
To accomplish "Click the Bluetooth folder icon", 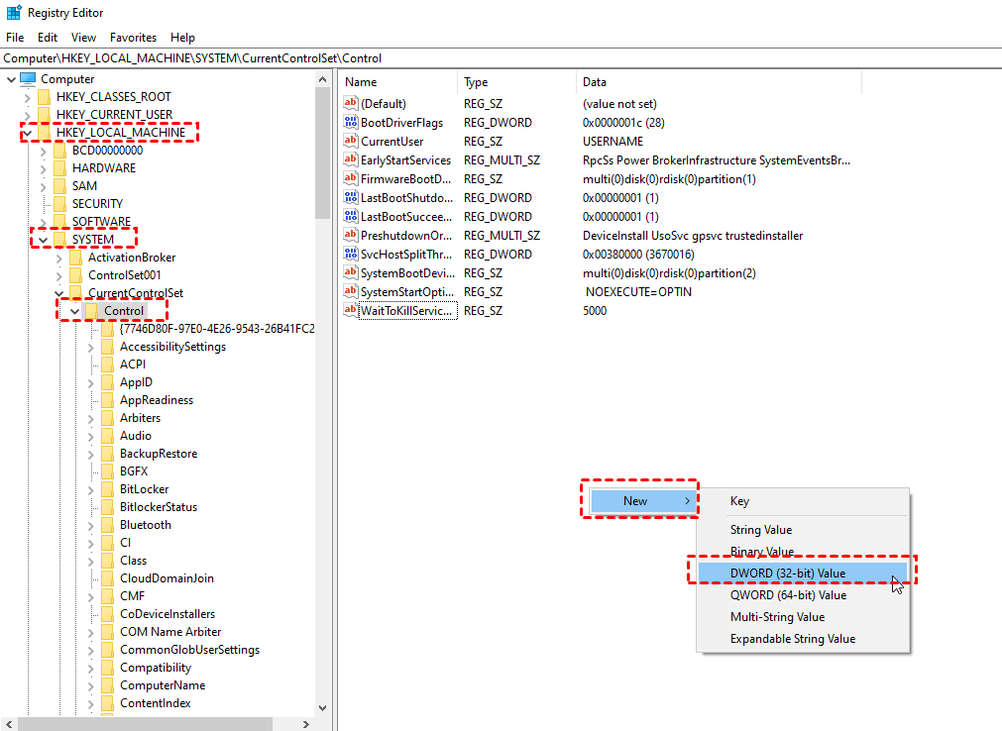I will point(108,525).
